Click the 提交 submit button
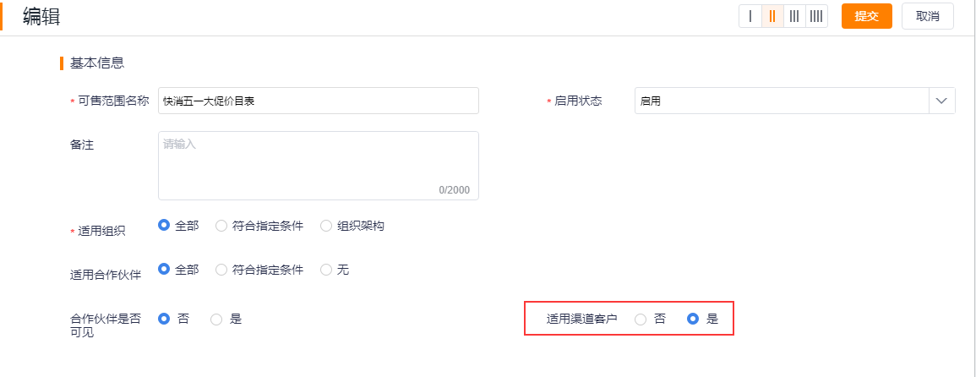This screenshot has height=377, width=976. click(866, 16)
